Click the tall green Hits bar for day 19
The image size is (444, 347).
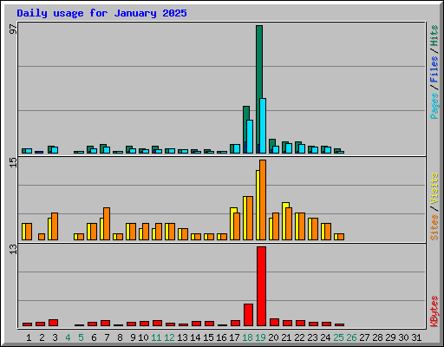coord(259,89)
